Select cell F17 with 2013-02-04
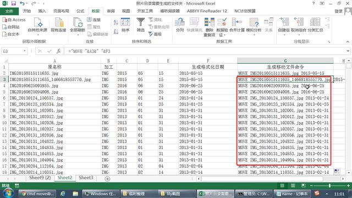 (208, 166)
